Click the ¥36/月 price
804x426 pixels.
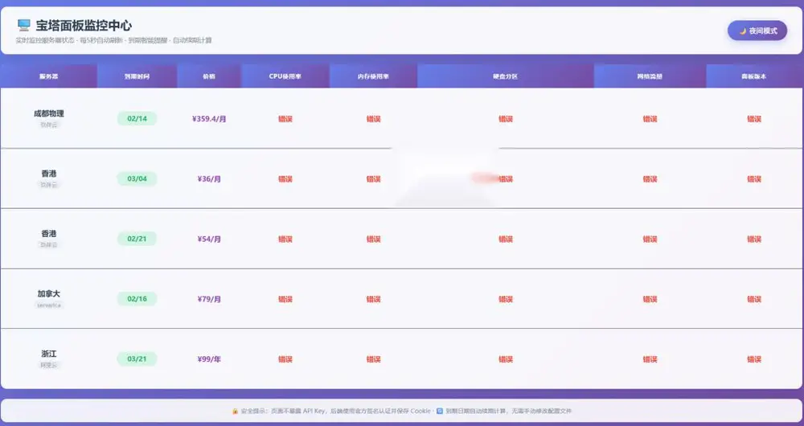click(209, 179)
